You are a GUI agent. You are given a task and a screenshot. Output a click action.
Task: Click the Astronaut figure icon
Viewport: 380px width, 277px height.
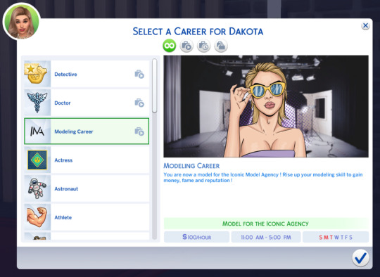pos(37,188)
